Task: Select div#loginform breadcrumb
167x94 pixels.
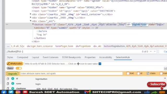Action: click(x=83, y=46)
